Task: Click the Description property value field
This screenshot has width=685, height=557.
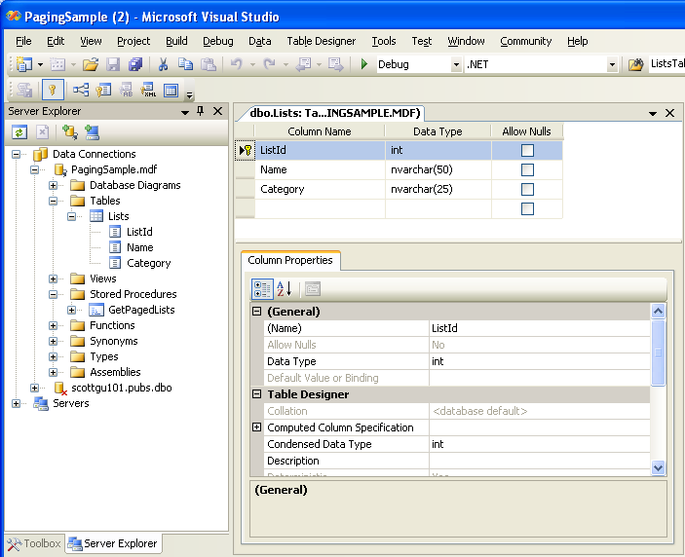Action: click(540, 461)
